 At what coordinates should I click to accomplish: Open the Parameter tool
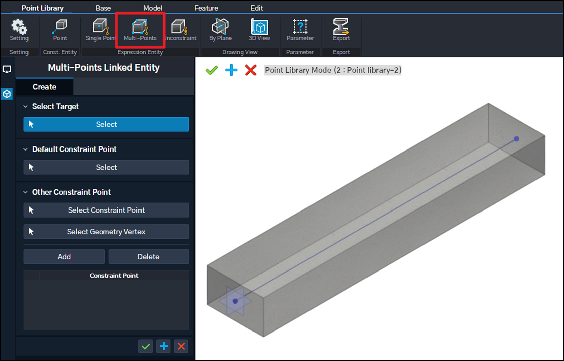(x=300, y=29)
